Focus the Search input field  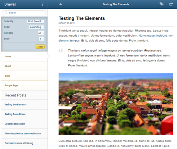(x=24, y=13)
